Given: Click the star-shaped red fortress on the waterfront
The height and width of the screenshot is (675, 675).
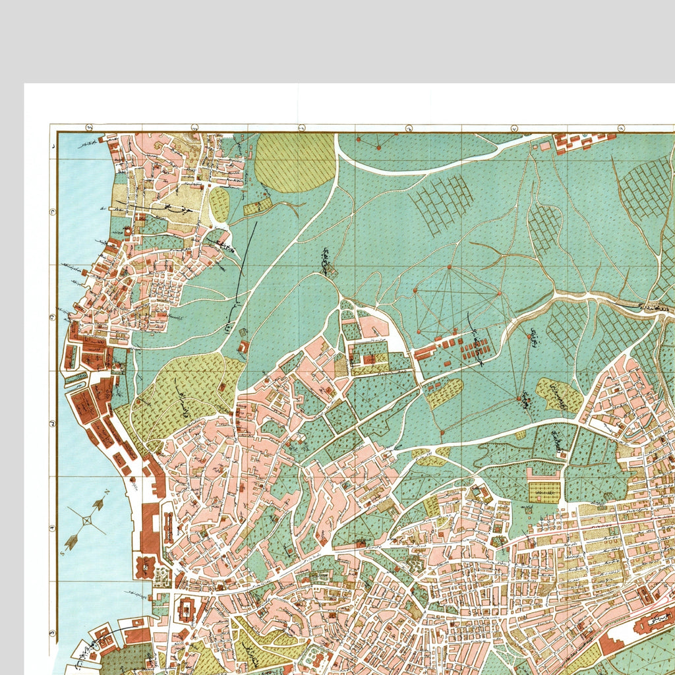Looking at the screenshot, I should pyautogui.click(x=145, y=567).
